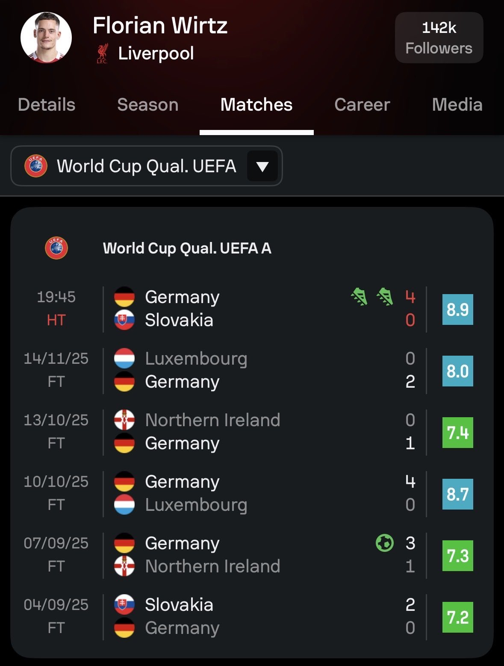Switch to the Details tab
The height and width of the screenshot is (666, 504).
[x=47, y=105]
